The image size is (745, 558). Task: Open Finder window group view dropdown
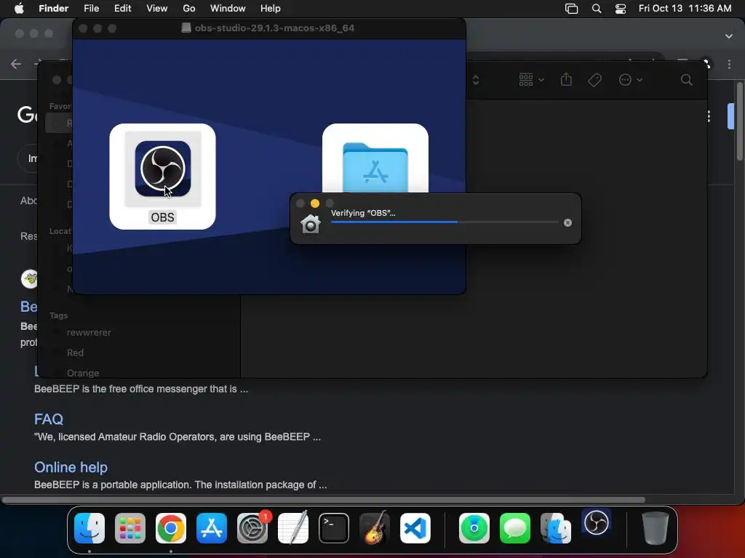(531, 80)
